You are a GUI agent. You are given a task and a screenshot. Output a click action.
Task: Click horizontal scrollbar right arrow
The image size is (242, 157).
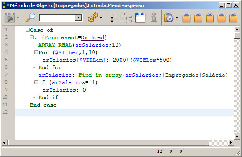pos(231,143)
